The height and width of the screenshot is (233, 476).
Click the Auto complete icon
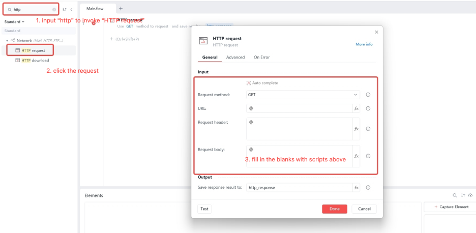click(249, 83)
